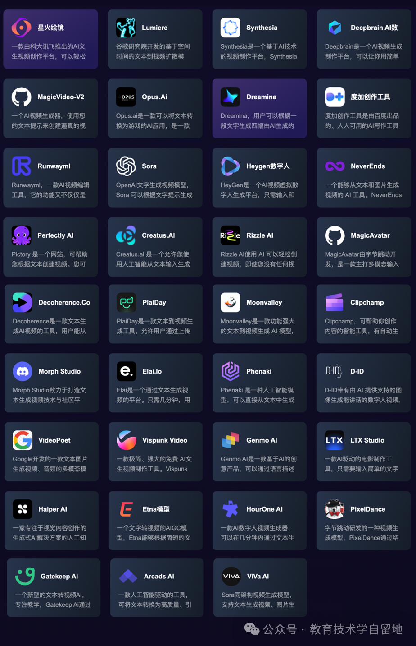This screenshot has width=416, height=646.
Task: Open the Heygen数字人 card title
Action: tap(268, 166)
